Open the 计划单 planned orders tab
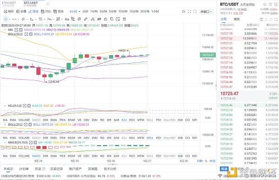Image resolution: width=279 pixels, height=180 pixels. pos(24,169)
